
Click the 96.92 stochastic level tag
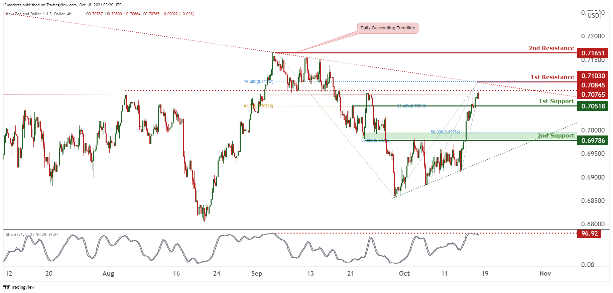point(589,233)
